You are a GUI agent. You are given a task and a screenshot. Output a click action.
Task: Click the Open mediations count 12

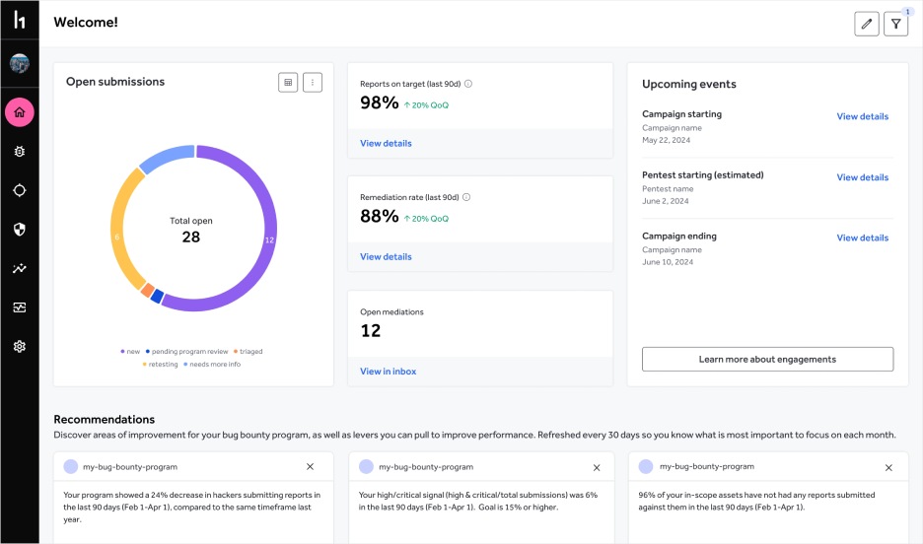click(370, 331)
